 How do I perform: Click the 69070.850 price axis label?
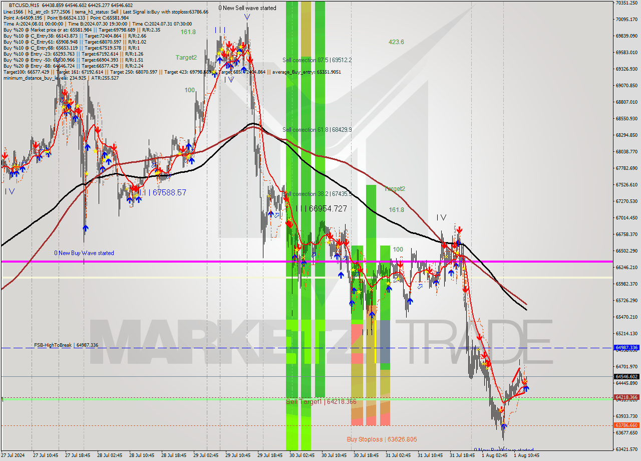pos(626,85)
